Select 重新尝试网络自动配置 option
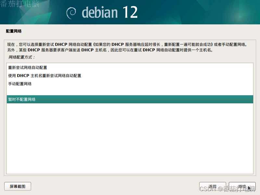 coord(130,68)
